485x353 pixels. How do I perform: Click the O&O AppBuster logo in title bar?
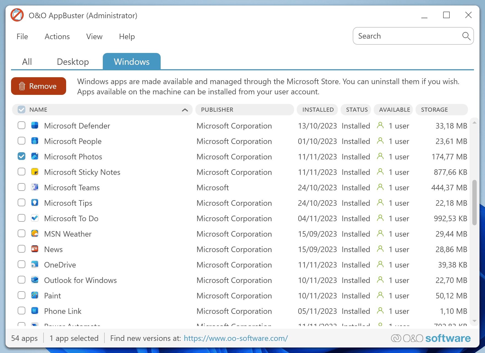point(17,15)
